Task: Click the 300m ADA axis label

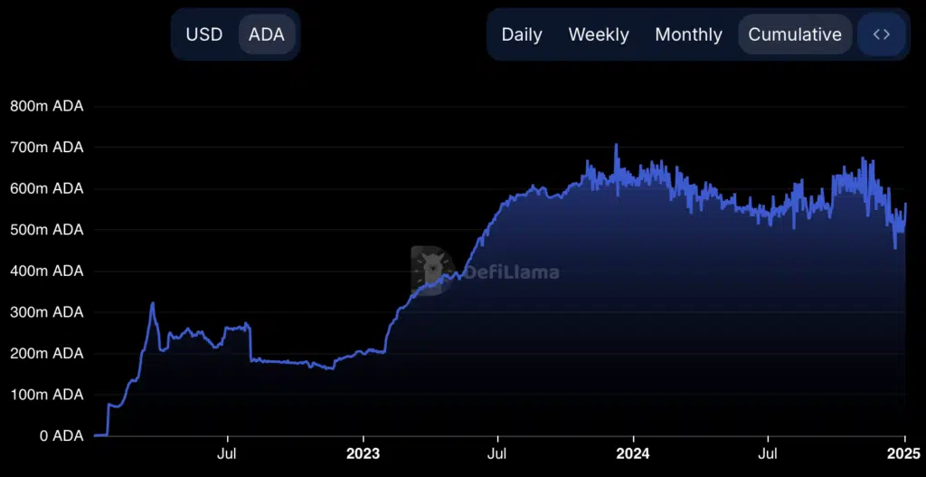Action: click(47, 312)
